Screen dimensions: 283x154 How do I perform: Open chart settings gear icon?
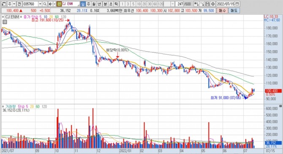tap(213, 4)
